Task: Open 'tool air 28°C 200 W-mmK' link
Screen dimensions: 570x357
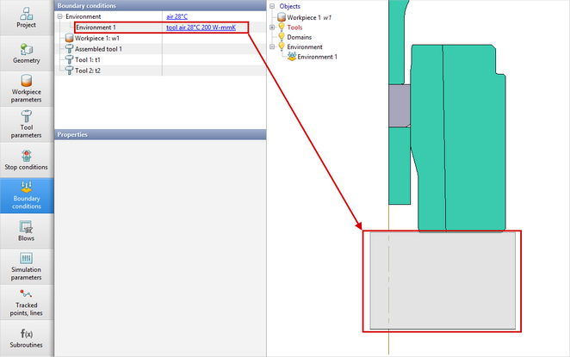Action: pos(206,28)
